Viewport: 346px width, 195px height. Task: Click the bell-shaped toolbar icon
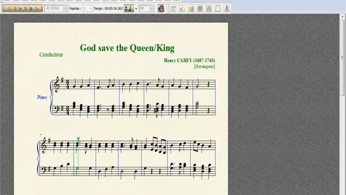coord(218,9)
